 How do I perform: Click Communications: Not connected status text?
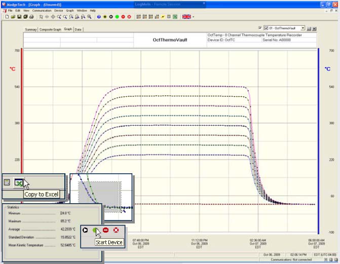291,259
